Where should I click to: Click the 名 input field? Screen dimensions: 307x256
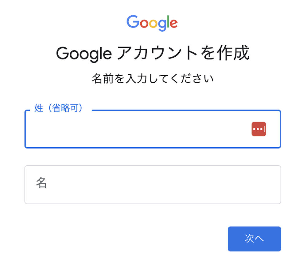153,185
